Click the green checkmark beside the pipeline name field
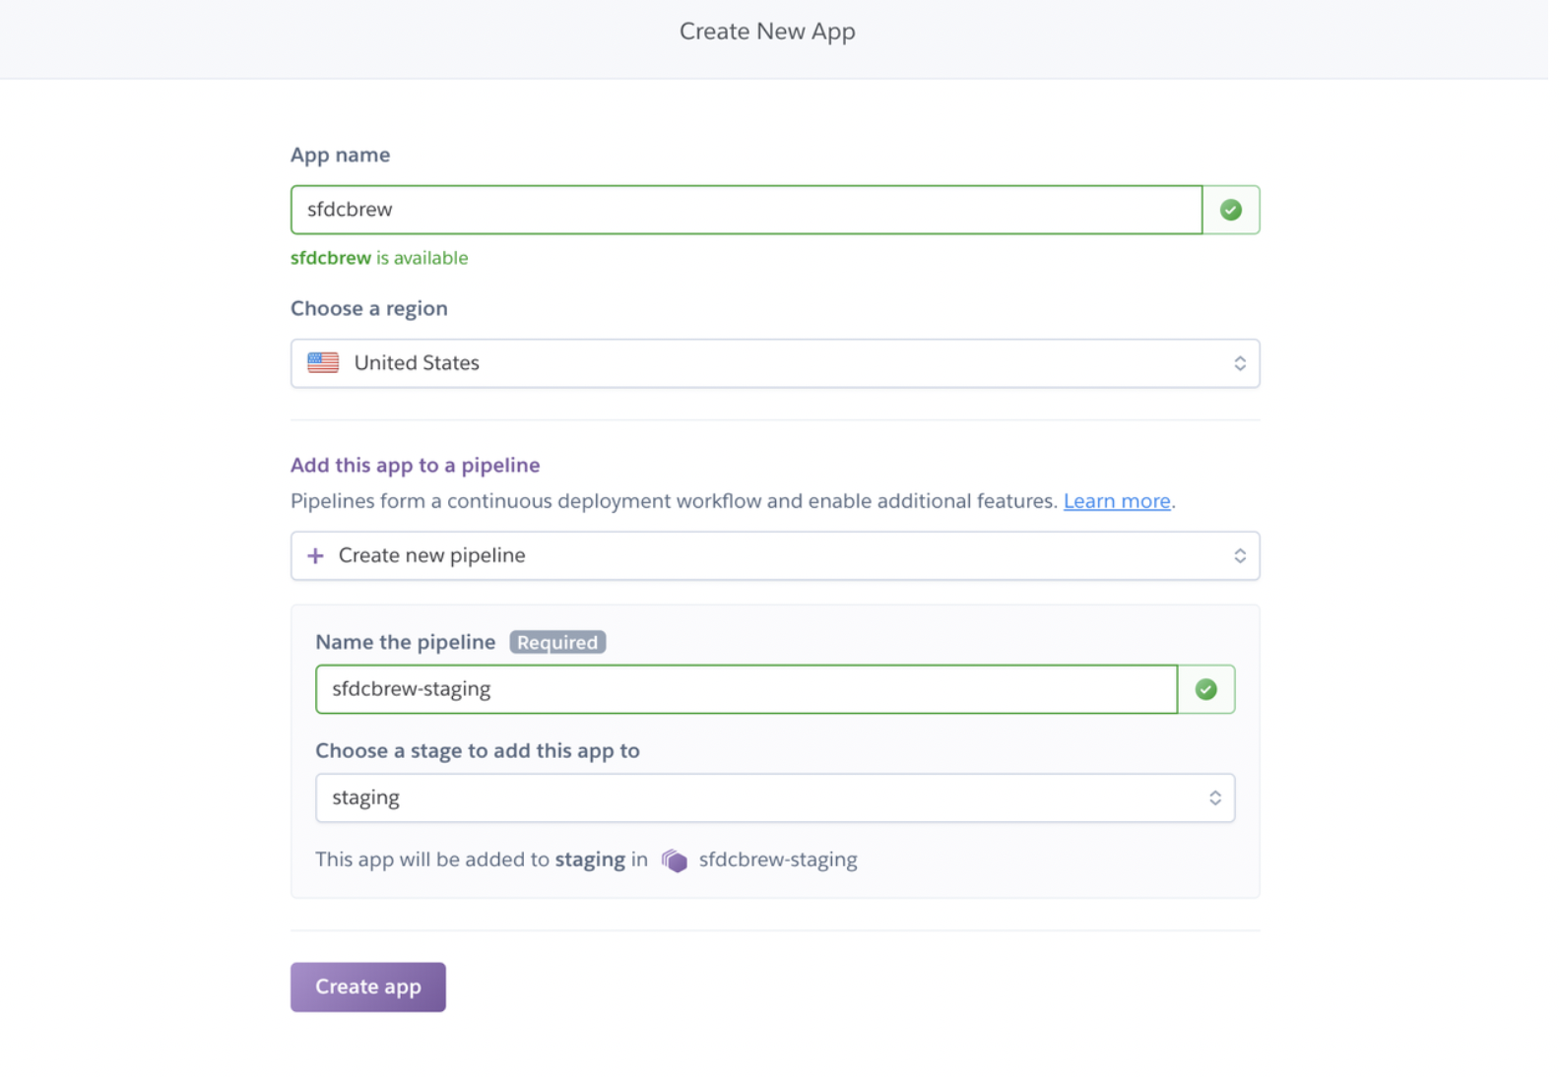Image resolution: width=1560 pixels, height=1077 pixels. point(1205,689)
